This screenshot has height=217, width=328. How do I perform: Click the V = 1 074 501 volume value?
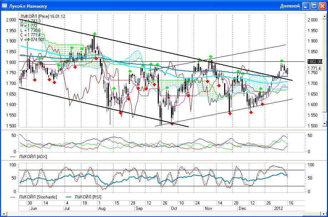click(32, 39)
